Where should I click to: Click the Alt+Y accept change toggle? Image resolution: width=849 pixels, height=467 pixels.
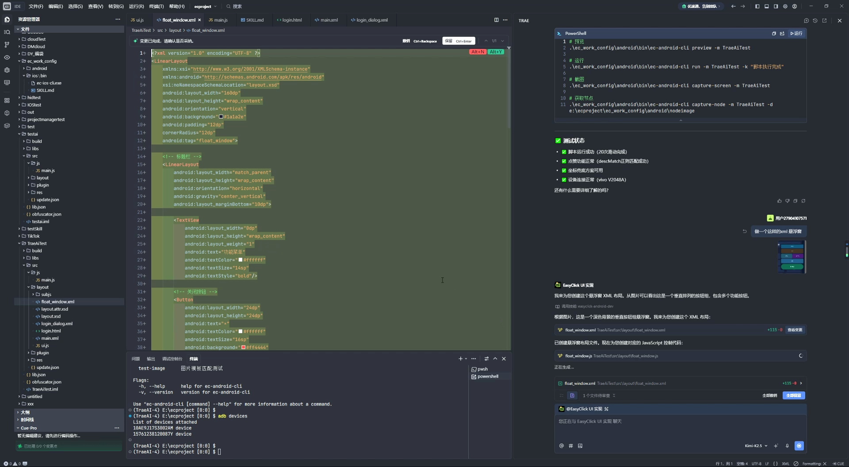496,52
